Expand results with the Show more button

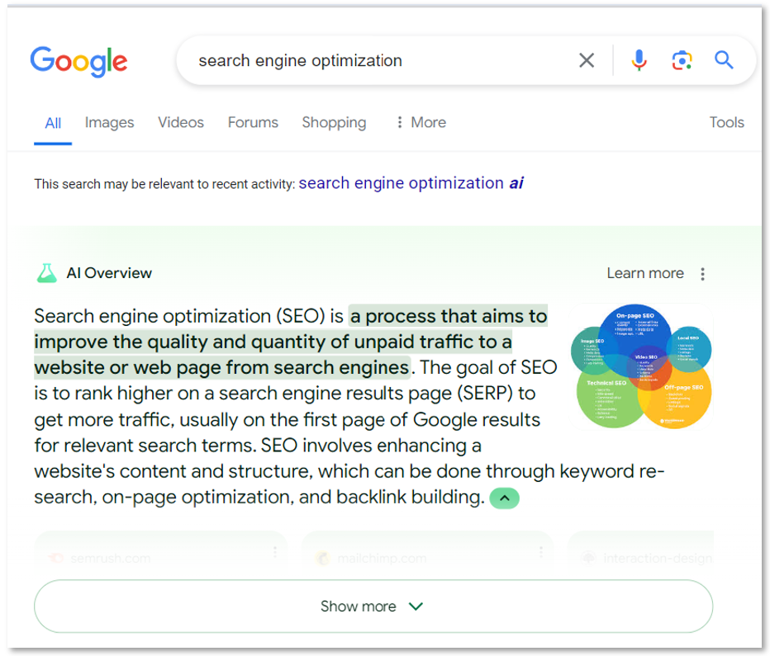(x=372, y=606)
